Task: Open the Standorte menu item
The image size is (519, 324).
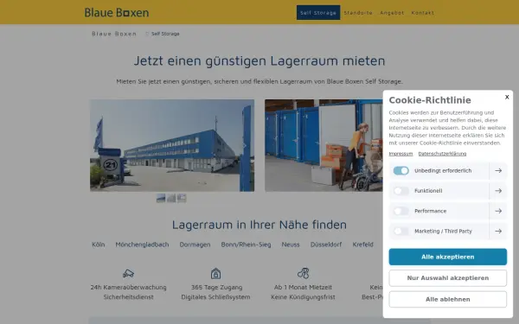Action: pyautogui.click(x=358, y=13)
